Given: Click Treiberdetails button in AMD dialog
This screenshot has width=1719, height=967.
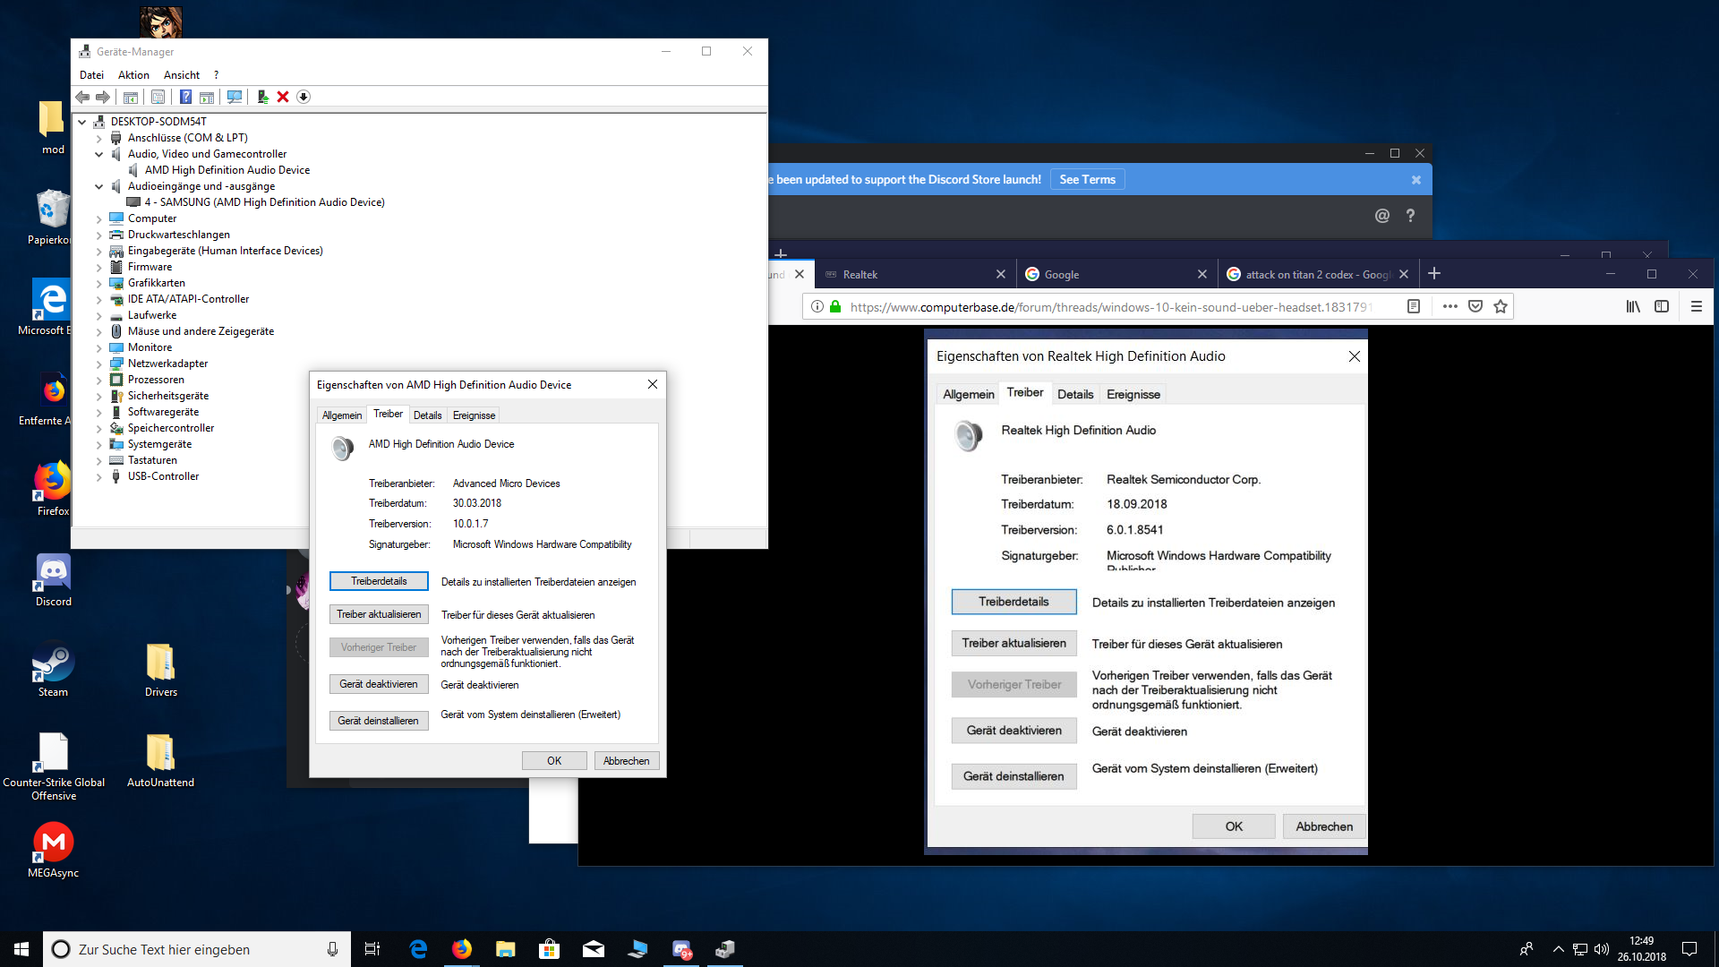Looking at the screenshot, I should pos(379,581).
